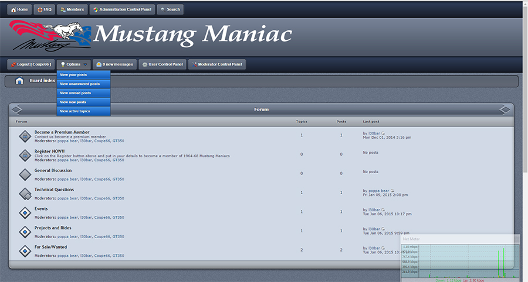The image size is (528, 282).
Task: Click diamond icon at right of Forum header
Action: 505,109
